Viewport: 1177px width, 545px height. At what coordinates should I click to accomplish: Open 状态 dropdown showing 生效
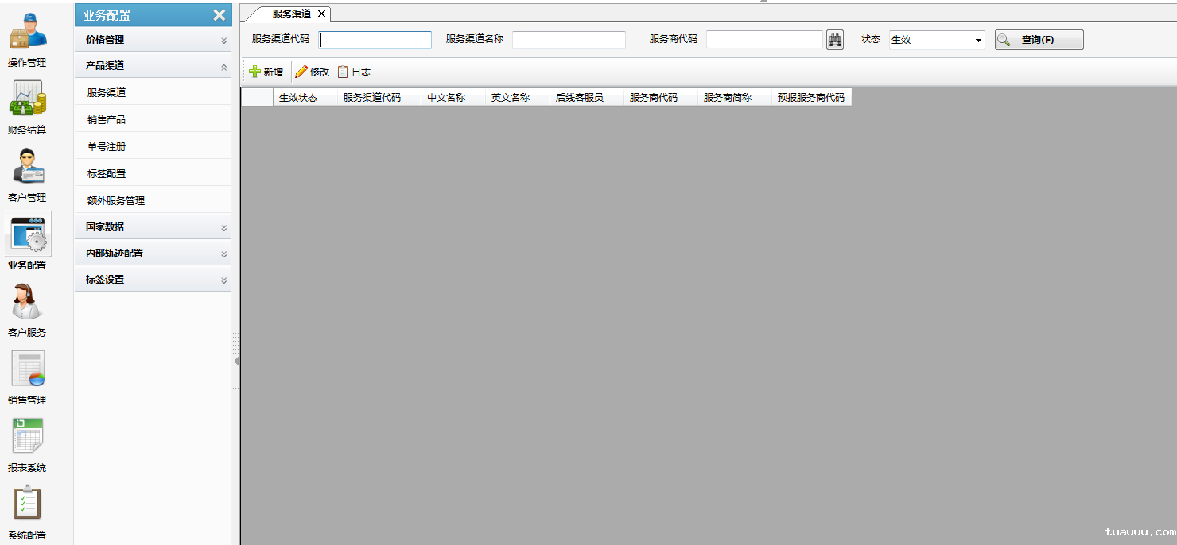coord(937,40)
